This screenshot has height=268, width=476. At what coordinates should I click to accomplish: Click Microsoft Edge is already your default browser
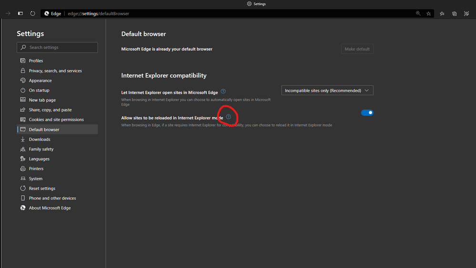tap(167, 49)
